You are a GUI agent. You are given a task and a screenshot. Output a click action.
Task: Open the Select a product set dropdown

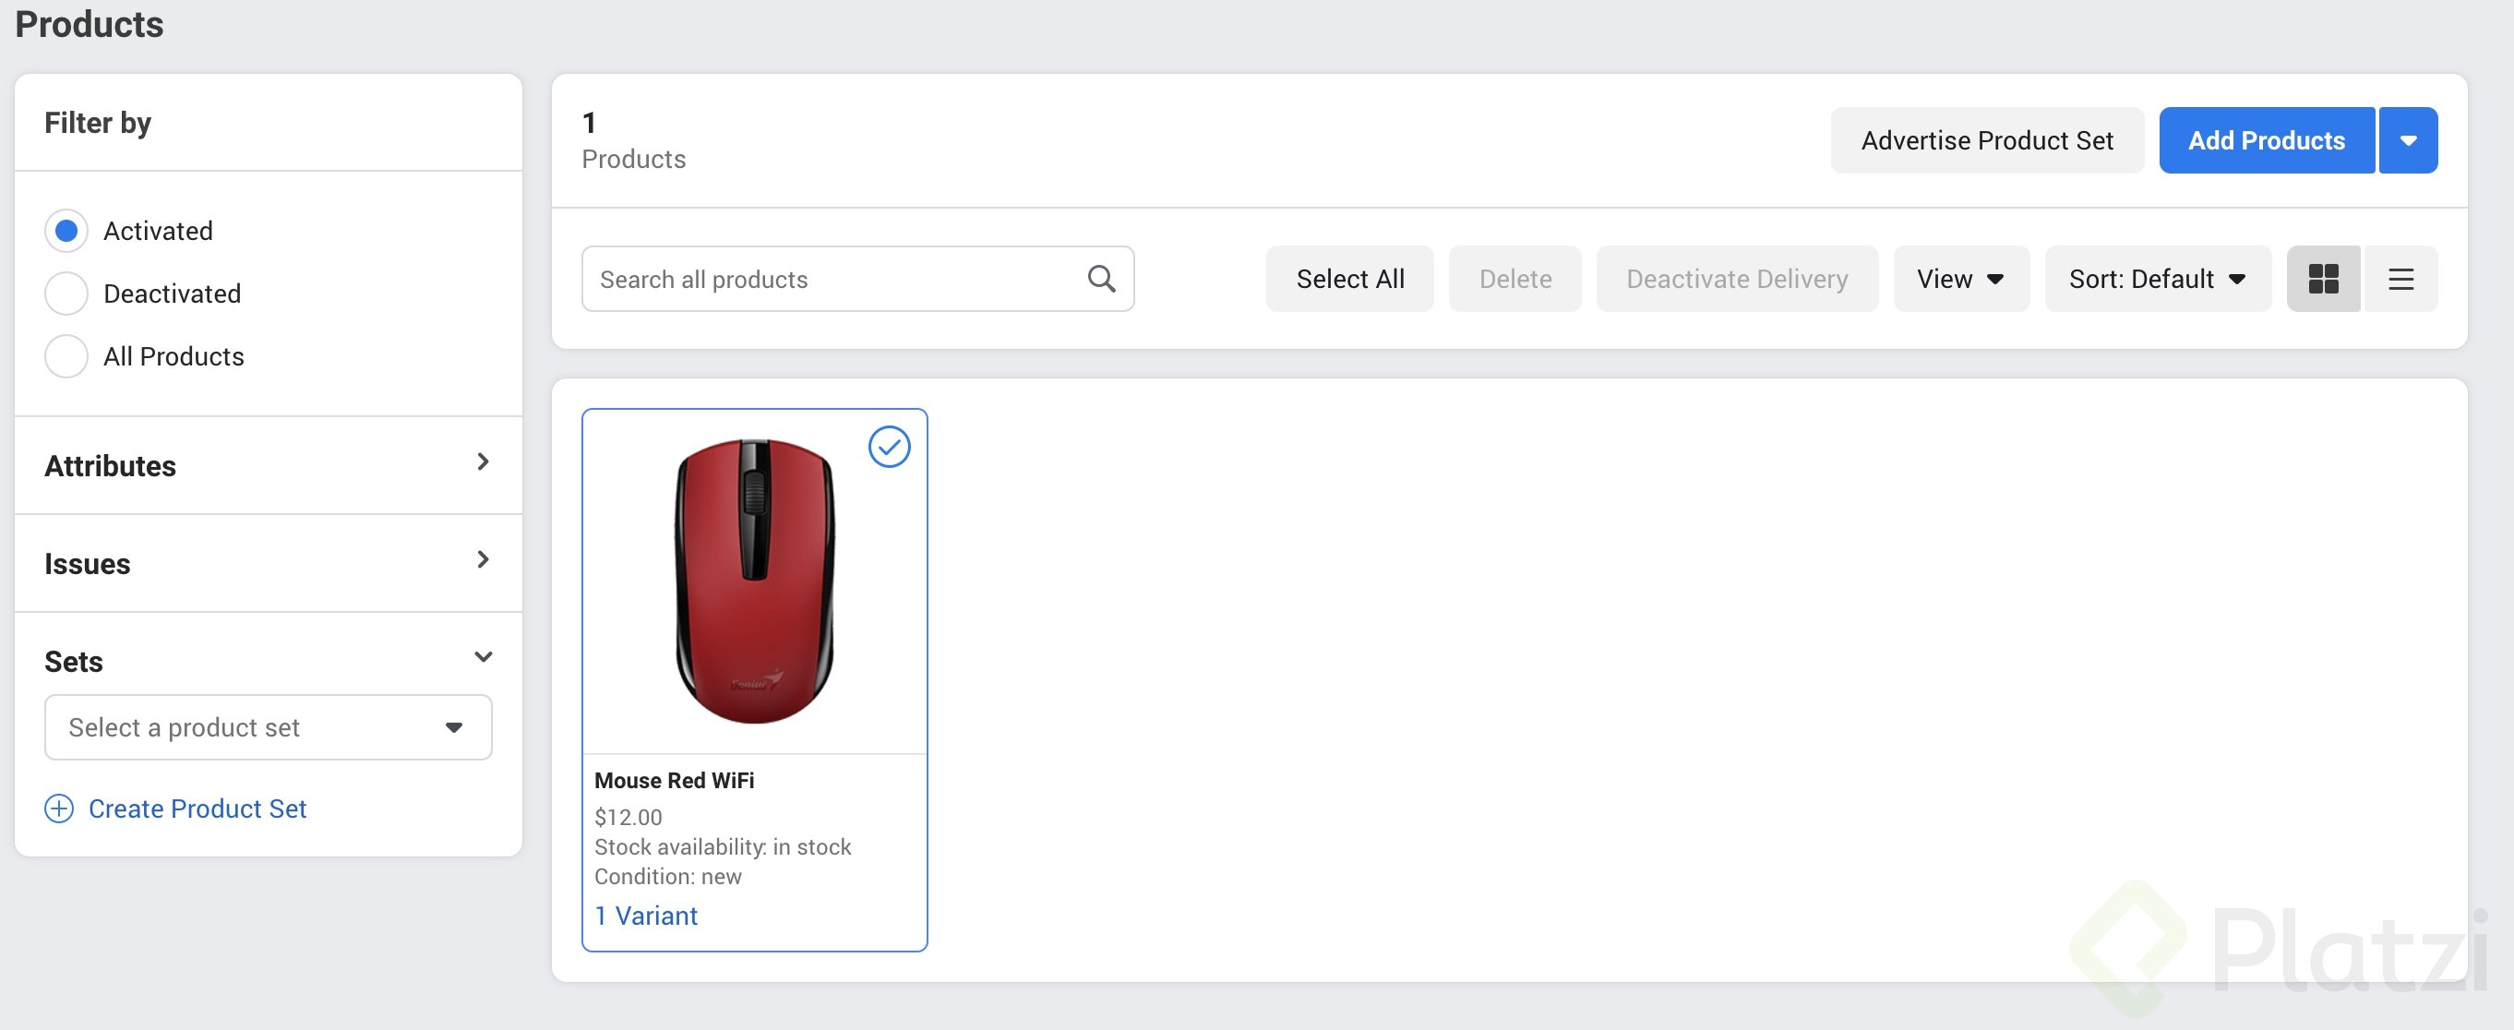tap(269, 727)
